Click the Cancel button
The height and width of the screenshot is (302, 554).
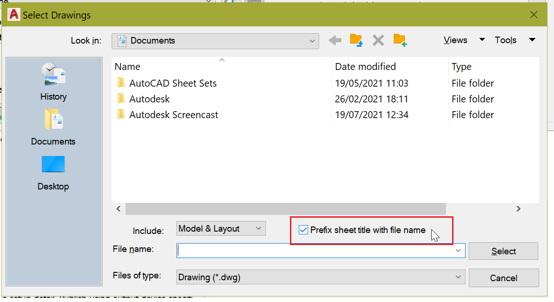(504, 278)
